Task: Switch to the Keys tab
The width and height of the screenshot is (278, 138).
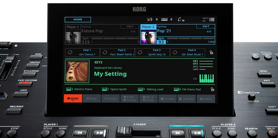Action: click(x=92, y=99)
